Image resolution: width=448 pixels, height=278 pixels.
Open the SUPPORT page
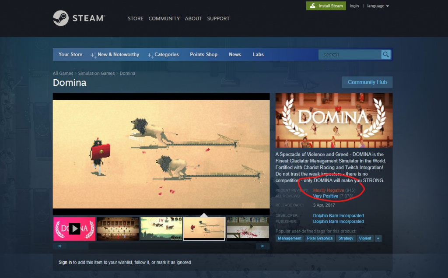tap(218, 18)
